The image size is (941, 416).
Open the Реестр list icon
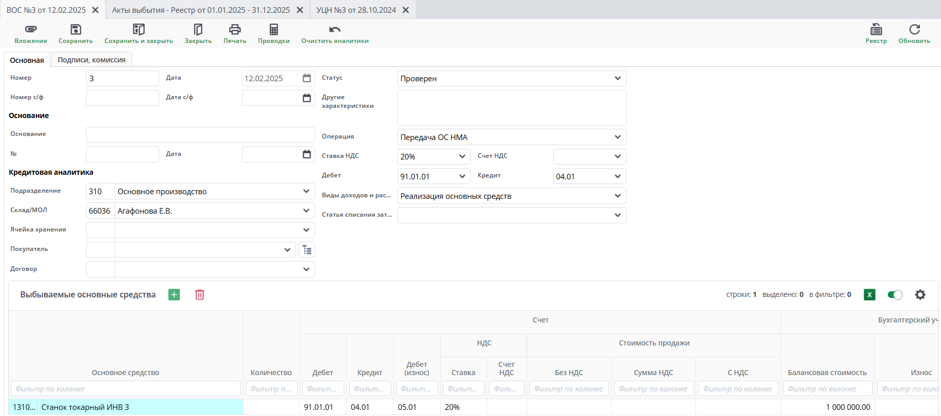[x=876, y=30]
